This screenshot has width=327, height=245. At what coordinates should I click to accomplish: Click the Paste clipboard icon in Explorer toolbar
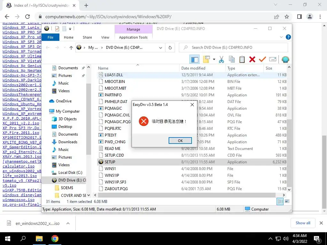pos(242,59)
